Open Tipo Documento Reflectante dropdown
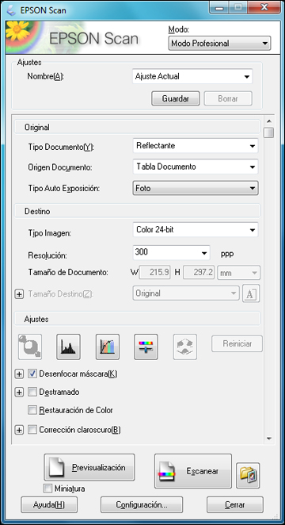This screenshot has width=285, height=525. pos(196,146)
